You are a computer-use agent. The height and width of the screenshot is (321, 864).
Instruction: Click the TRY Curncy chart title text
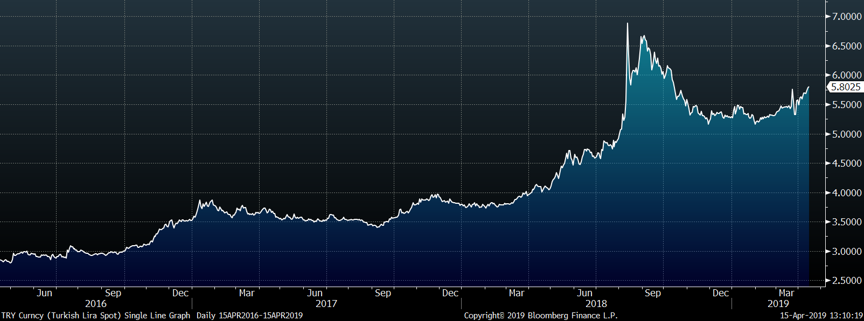click(95, 316)
